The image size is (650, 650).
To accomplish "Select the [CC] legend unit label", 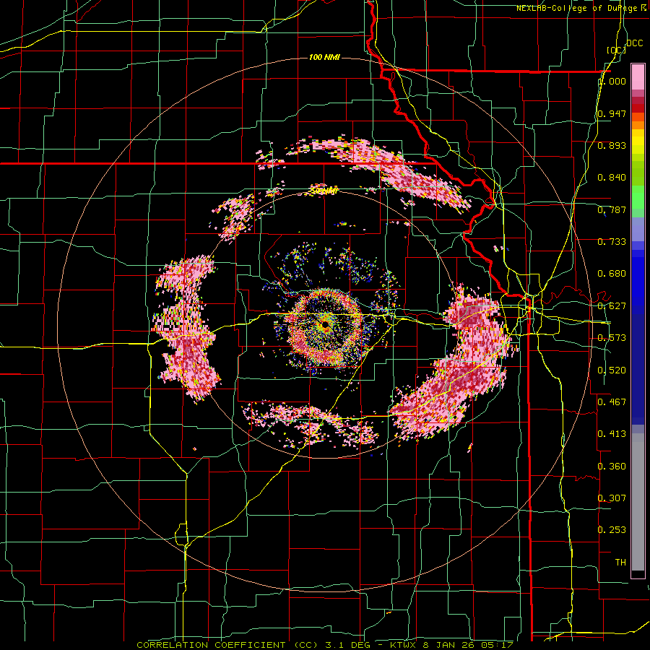I will [x=616, y=50].
